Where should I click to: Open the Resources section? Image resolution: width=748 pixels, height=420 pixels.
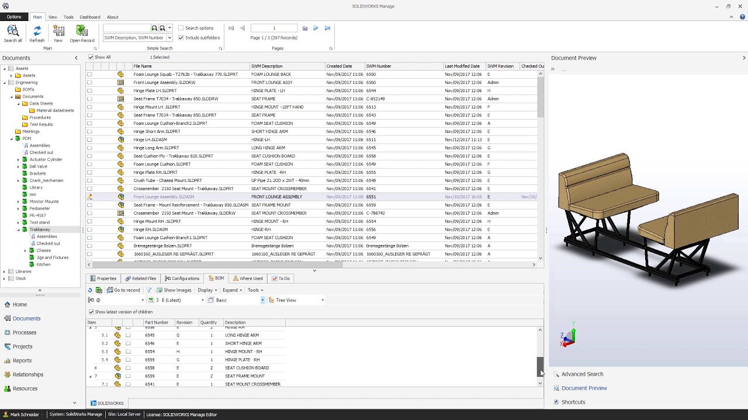pyautogui.click(x=25, y=388)
